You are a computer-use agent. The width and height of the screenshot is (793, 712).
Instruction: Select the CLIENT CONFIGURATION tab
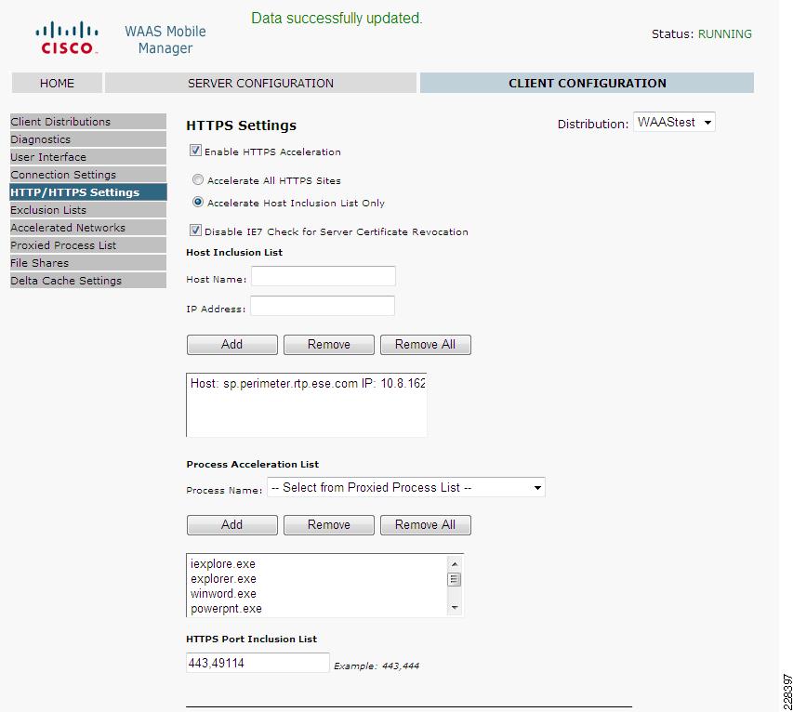tap(587, 83)
